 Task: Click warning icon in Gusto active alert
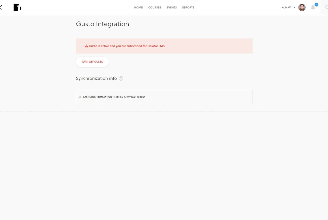click(87, 46)
